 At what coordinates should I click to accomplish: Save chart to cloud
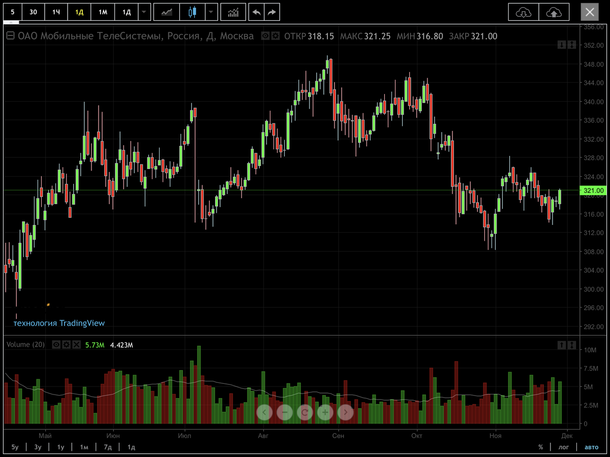(x=554, y=12)
